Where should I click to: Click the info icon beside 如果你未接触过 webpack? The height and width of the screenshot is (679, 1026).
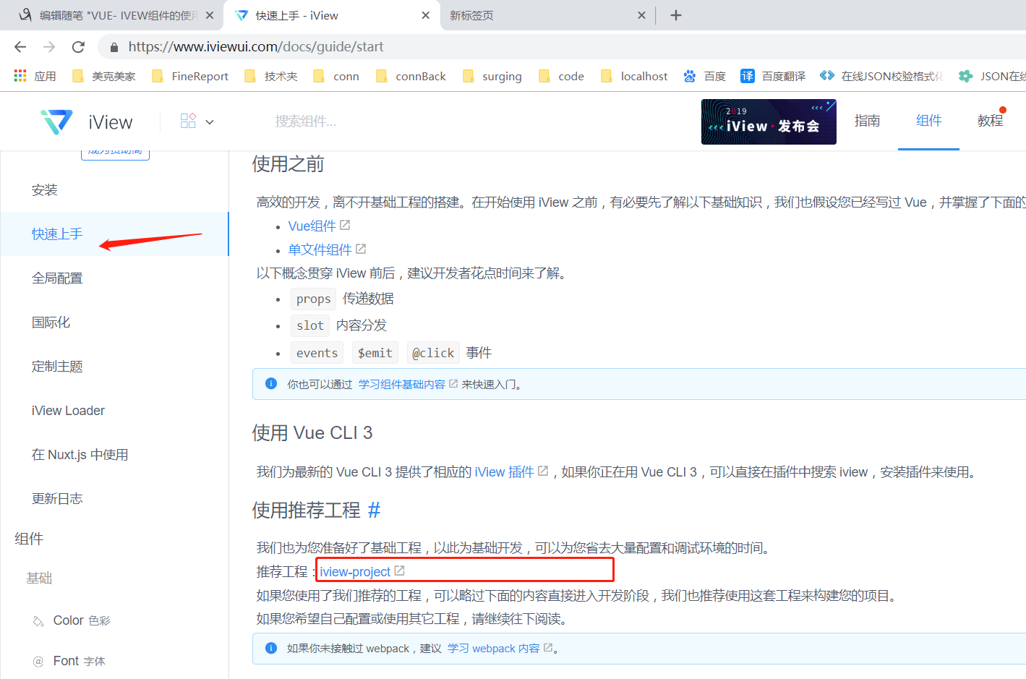(x=271, y=648)
